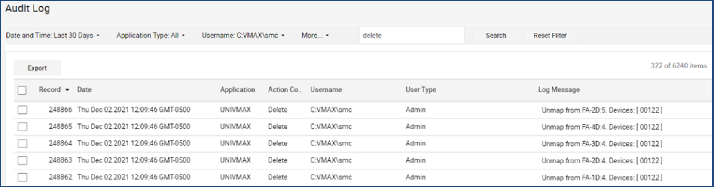Click the log message 'Unmap from FA-3D:4'
The image size is (714, 187).
(x=602, y=144)
